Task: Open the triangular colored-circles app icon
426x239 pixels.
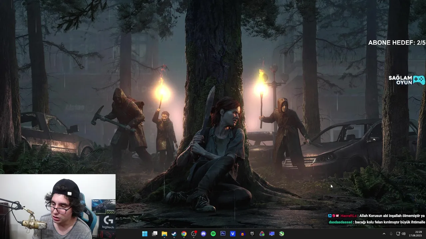Action: [x=262, y=234]
